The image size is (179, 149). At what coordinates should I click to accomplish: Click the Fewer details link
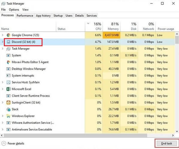coord(16,143)
